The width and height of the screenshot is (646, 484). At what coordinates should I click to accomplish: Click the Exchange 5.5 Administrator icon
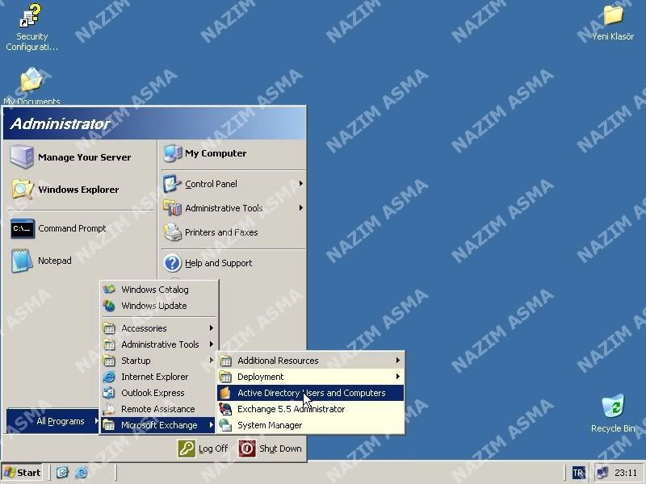click(x=225, y=409)
